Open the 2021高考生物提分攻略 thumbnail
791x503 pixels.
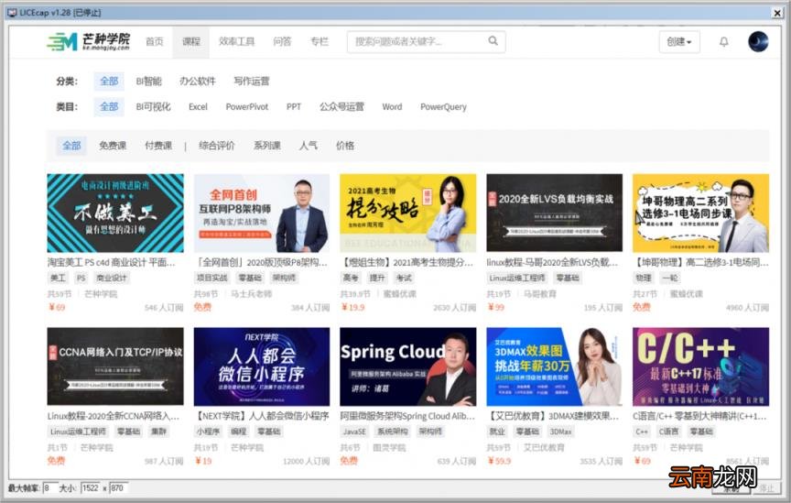click(408, 213)
